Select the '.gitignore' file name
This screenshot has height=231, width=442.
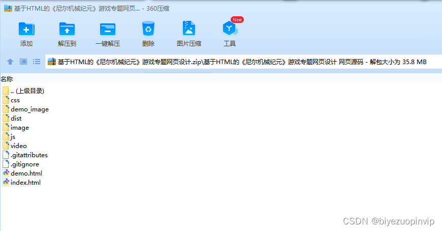pos(25,164)
